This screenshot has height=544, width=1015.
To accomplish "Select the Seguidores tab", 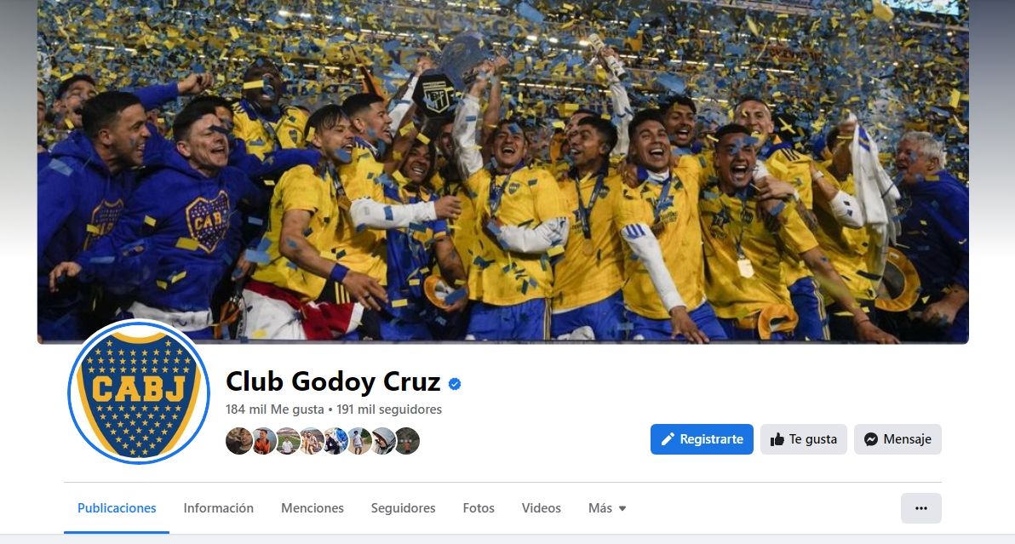I will 403,508.
